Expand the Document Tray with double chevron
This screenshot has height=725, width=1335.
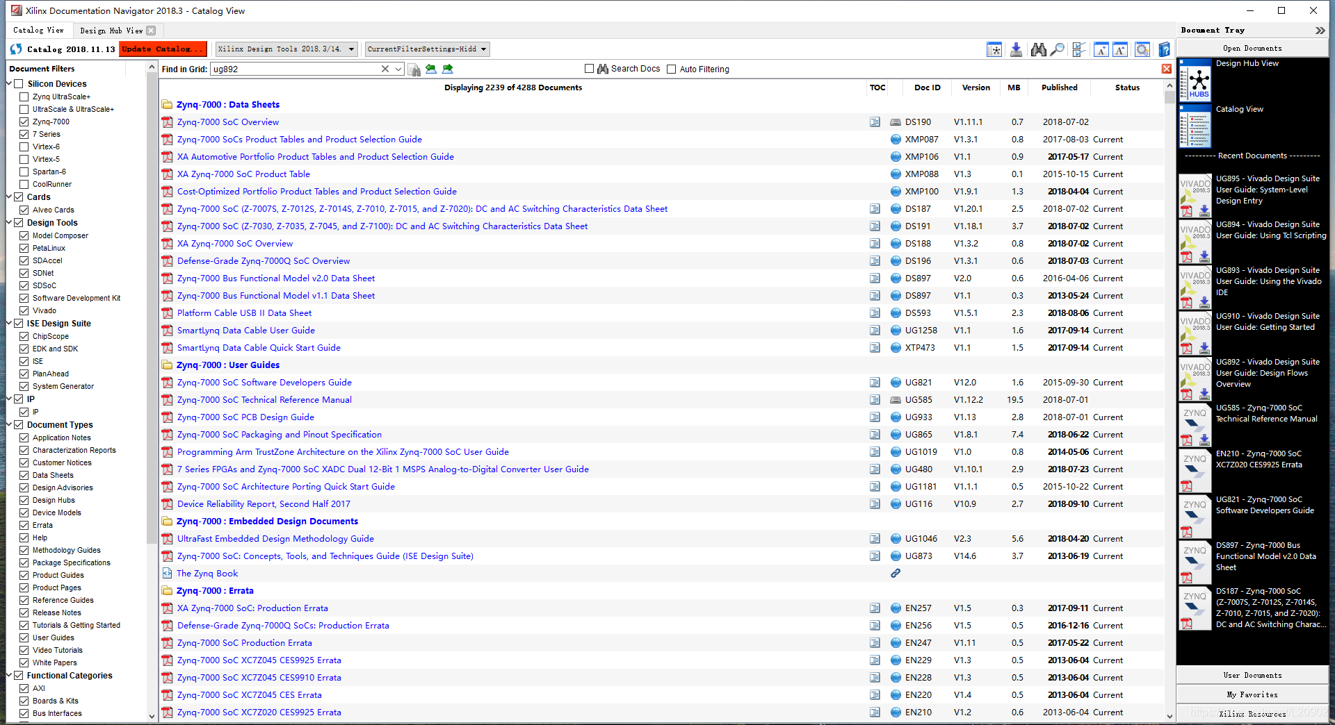coord(1320,31)
